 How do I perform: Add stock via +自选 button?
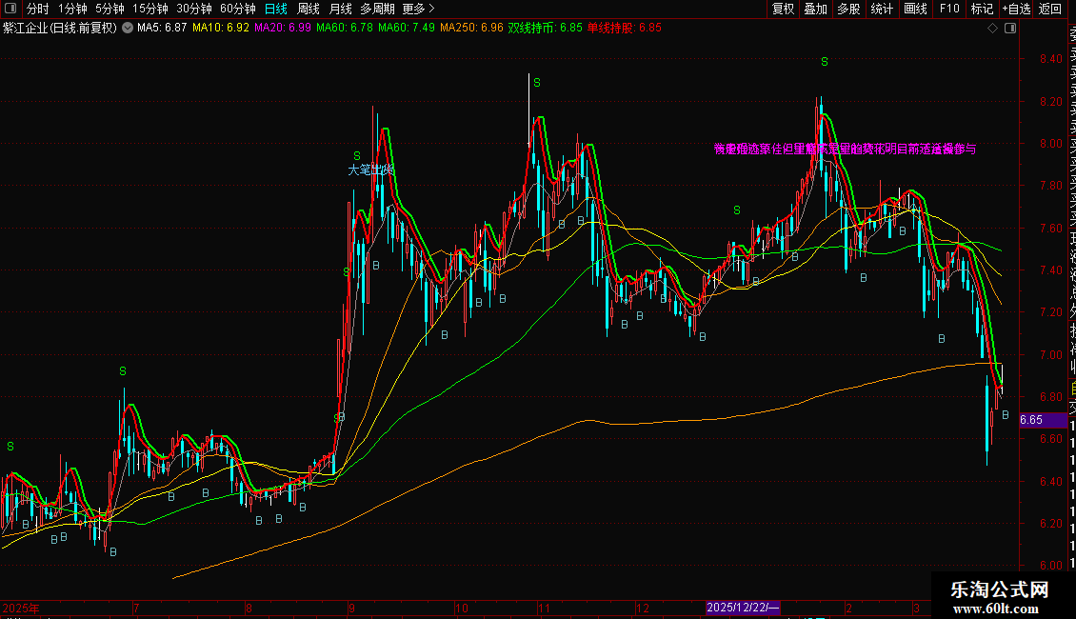[x=1016, y=9]
